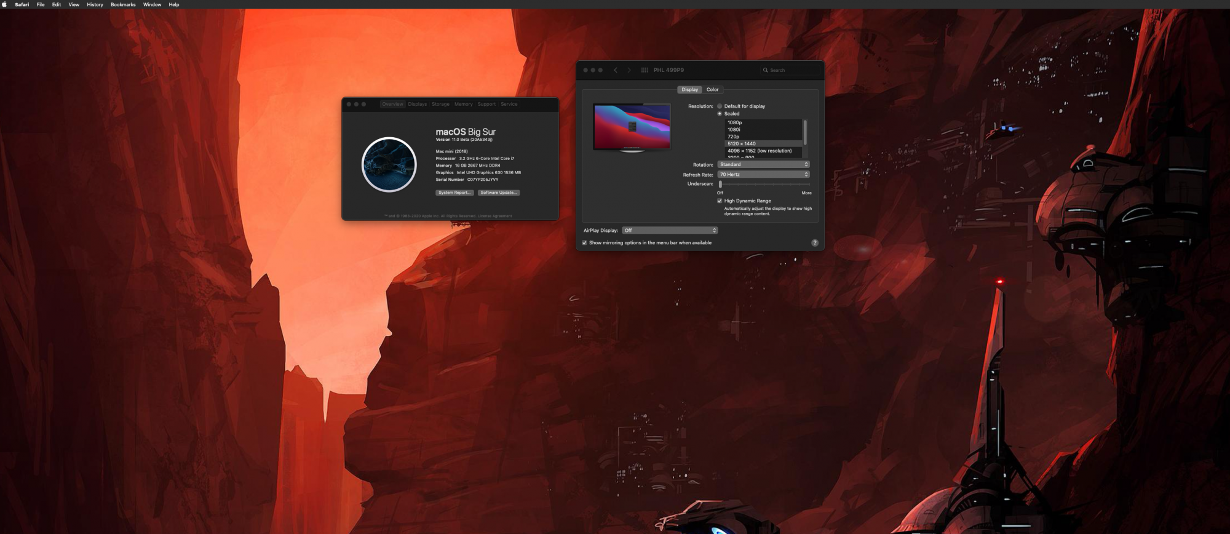
Task: Click Software Update button
Action: 499,193
